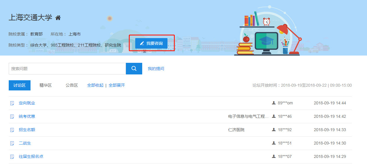Click the timestamp 2018-09-19 14:33

[x=330, y=130]
